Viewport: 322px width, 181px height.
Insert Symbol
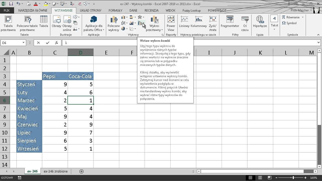[x=289, y=23]
